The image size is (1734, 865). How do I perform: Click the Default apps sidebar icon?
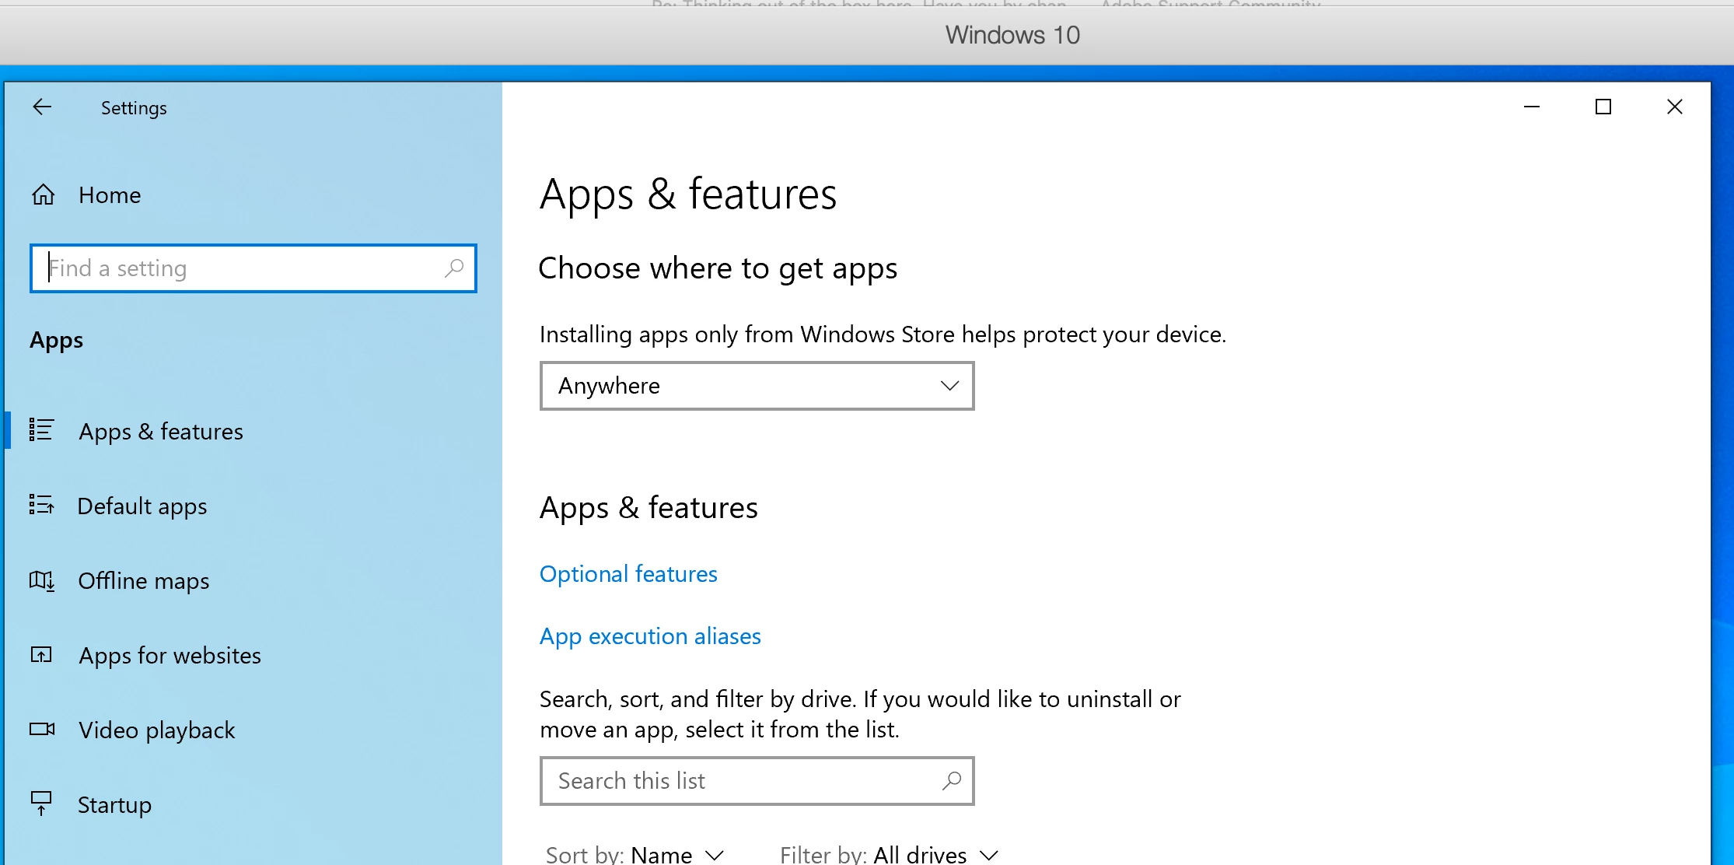41,506
